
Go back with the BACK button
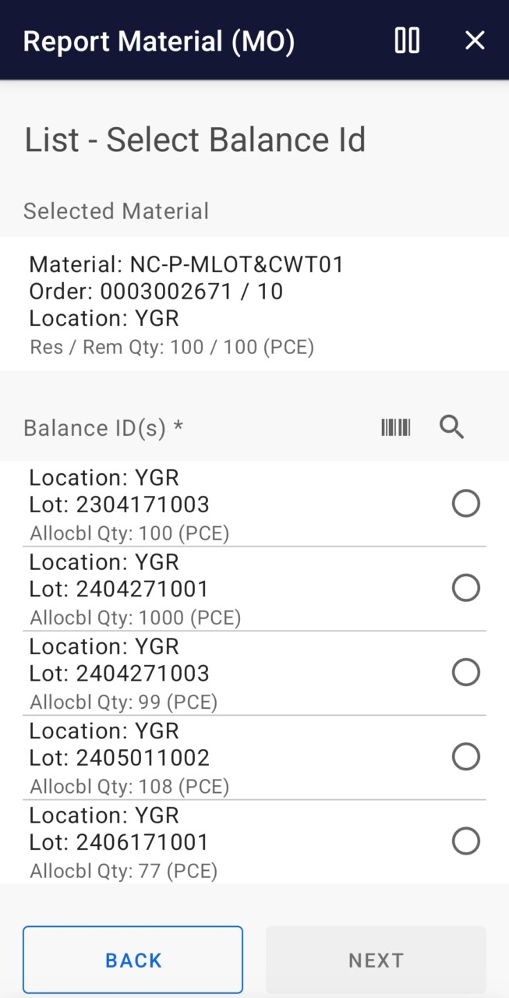(133, 960)
